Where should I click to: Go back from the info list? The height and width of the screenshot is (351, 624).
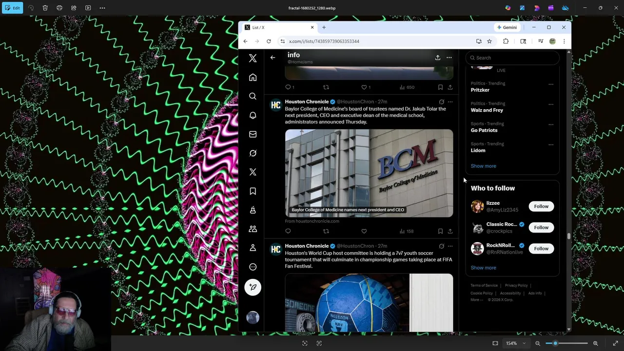[x=273, y=58]
